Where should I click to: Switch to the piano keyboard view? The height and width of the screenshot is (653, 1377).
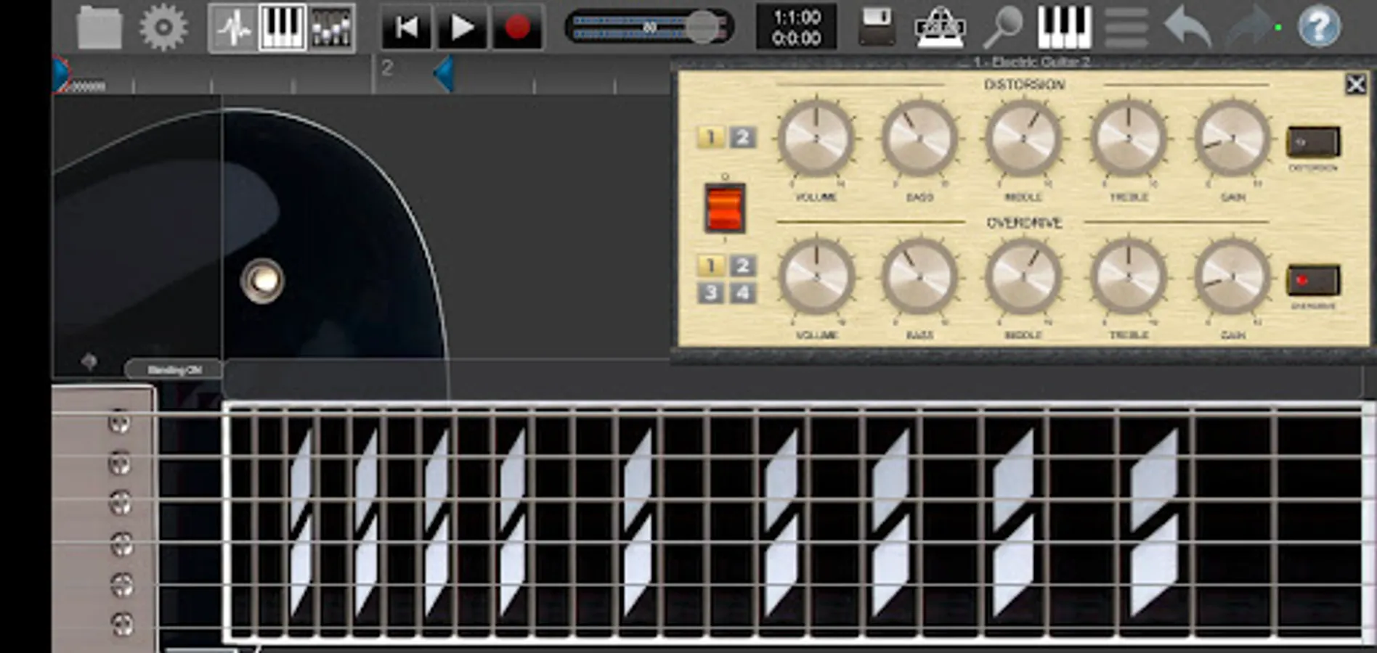282,28
